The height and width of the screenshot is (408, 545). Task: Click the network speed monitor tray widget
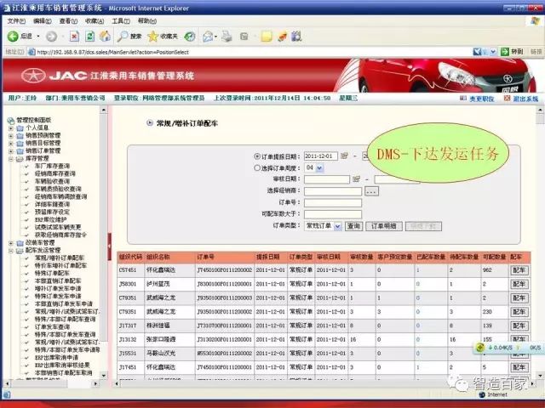(508, 348)
